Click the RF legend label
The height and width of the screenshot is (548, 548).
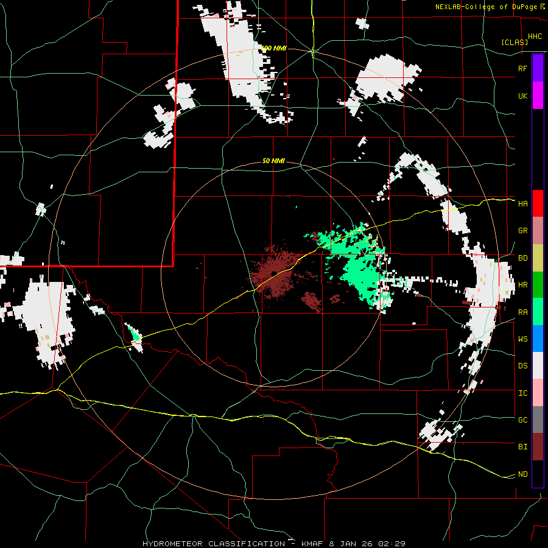point(522,68)
